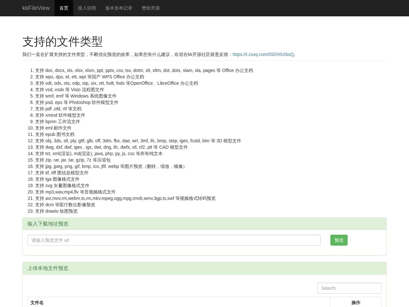Click the Office 办公文档 list item
This screenshot has height=307, width=409.
point(144,70)
